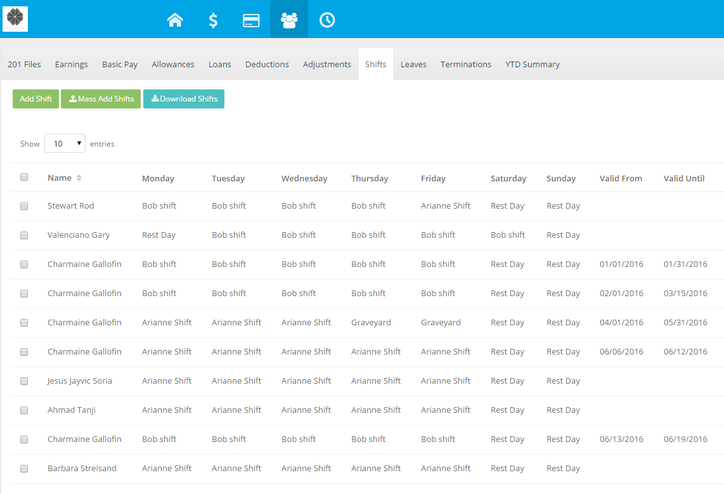Select the Ahmad Tanji name cell
Viewport: 724px width, 494px height.
pyautogui.click(x=71, y=410)
